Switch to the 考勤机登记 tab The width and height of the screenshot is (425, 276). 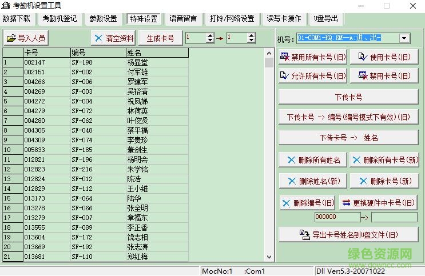coord(59,19)
